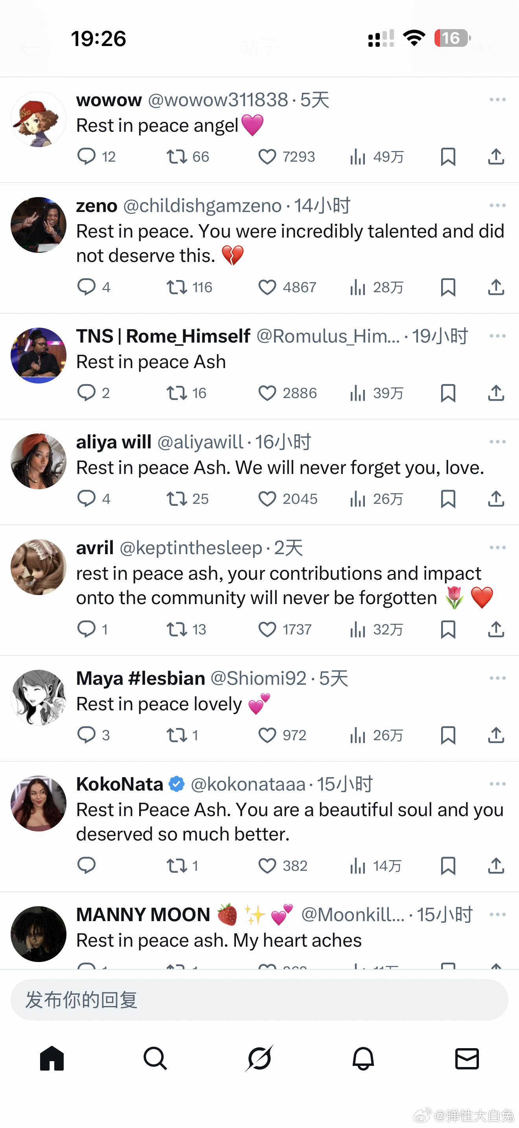The height and width of the screenshot is (1128, 519).
Task: Open KokoNata's profile name link
Action: pyautogui.click(x=120, y=784)
